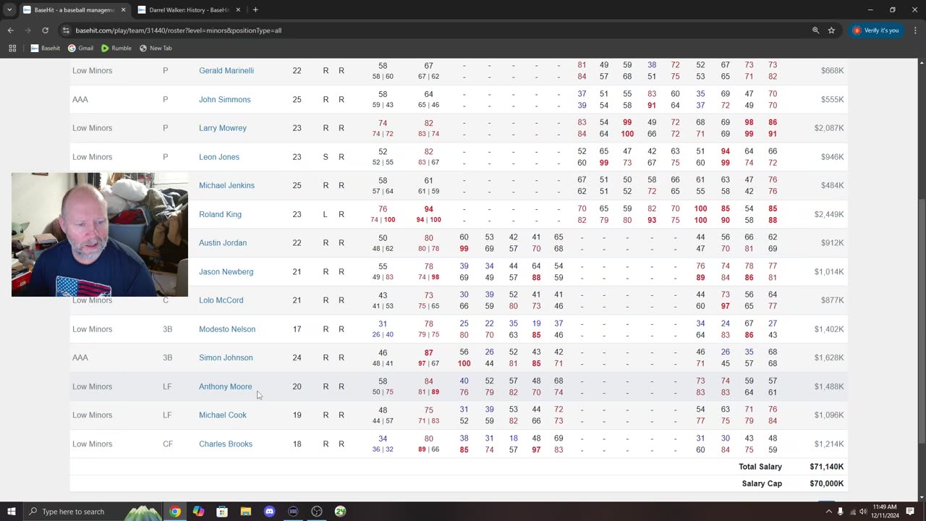The image size is (926, 521).
Task: Bookmark this page with the star icon
Action: (x=832, y=30)
